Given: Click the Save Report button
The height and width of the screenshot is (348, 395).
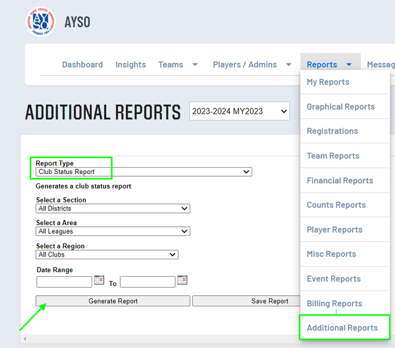Looking at the screenshot, I should 270,301.
